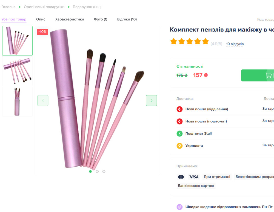Viewport: 274px width, 212px height.
Task: Select the third carousel dot indicator
Action: 104,172
